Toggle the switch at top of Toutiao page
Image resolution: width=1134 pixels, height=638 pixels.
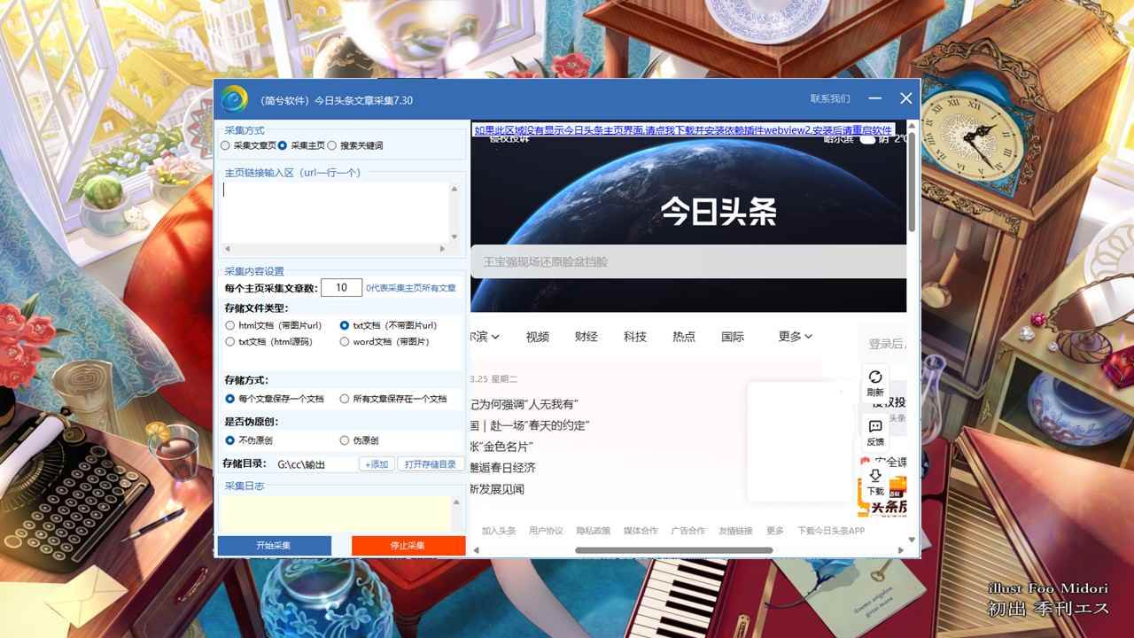pyautogui.click(x=866, y=138)
